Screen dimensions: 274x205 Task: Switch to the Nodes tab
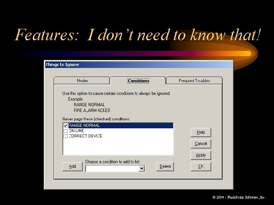coord(82,80)
